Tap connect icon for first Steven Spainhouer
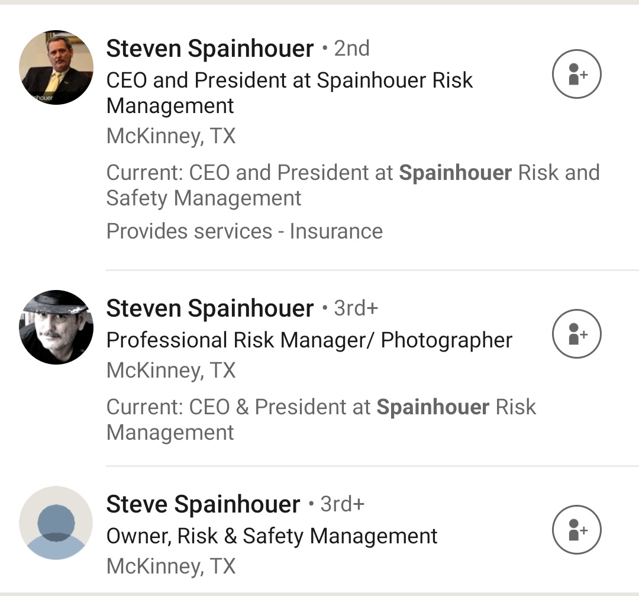Image resolution: width=639 pixels, height=596 pixels. click(x=577, y=74)
